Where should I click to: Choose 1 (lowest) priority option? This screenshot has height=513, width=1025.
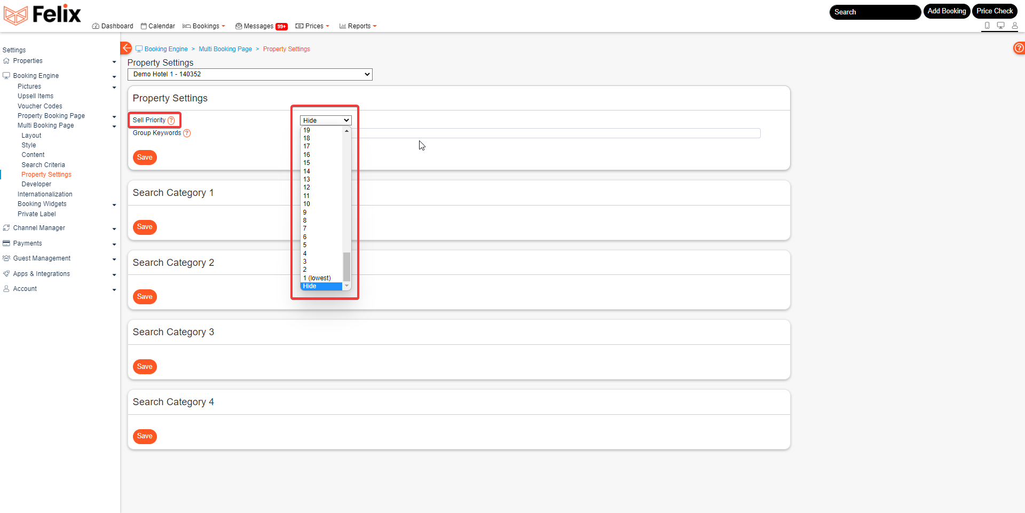pyautogui.click(x=321, y=278)
